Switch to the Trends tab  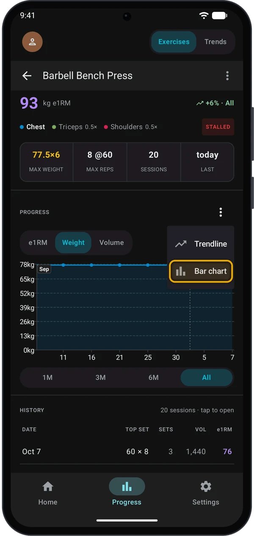215,42
